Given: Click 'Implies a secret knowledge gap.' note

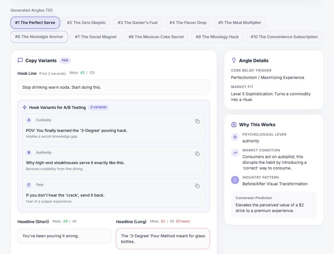Looking at the screenshot, I should pyautogui.click(x=52, y=137).
